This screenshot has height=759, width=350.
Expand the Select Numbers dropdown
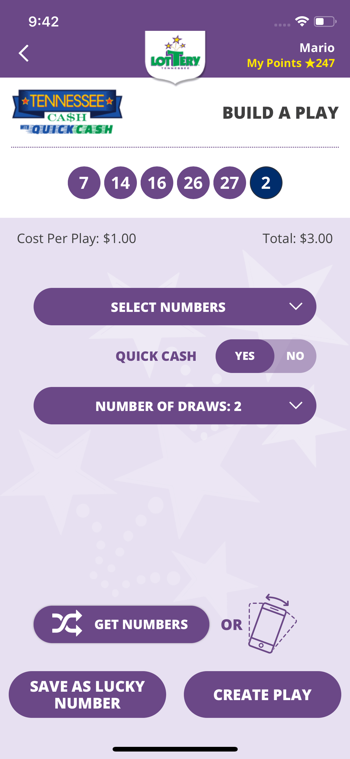[175, 307]
